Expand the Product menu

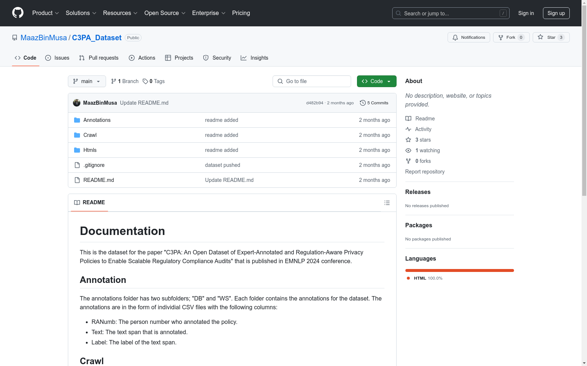45,13
